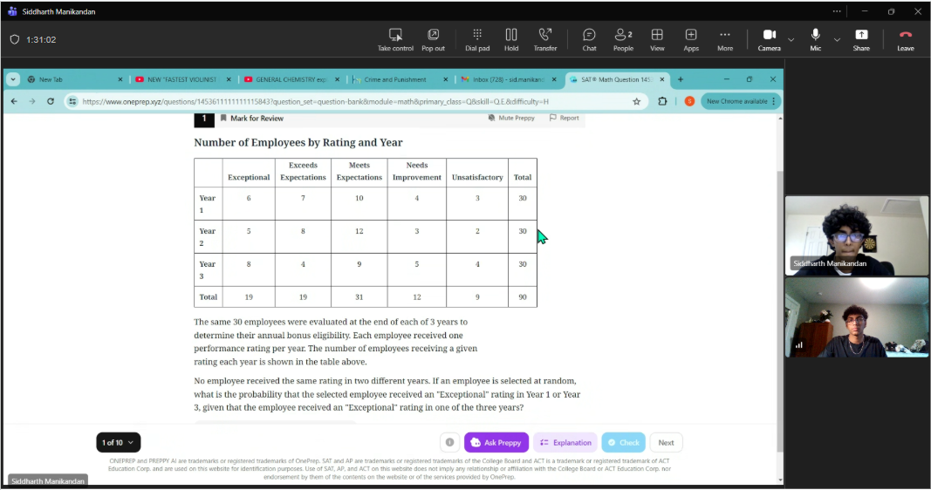Check the answer

pos(624,443)
